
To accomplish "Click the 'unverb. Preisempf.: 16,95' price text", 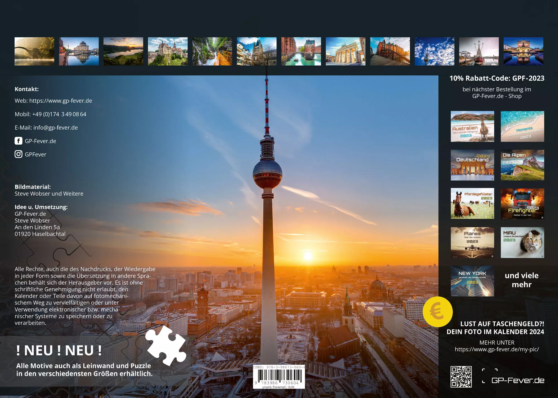I will click(x=278, y=387).
